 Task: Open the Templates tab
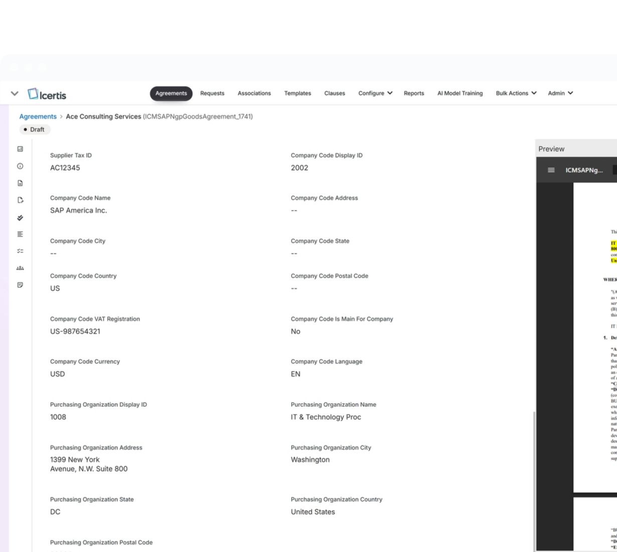point(297,93)
